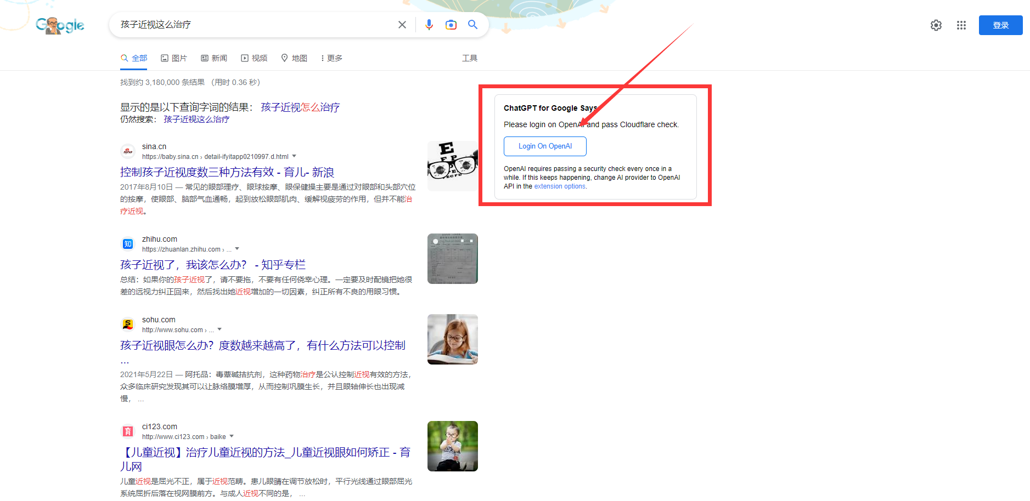The height and width of the screenshot is (501, 1030).
Task: Click sina.cn URL baby.sina.cn text
Action: point(215,157)
